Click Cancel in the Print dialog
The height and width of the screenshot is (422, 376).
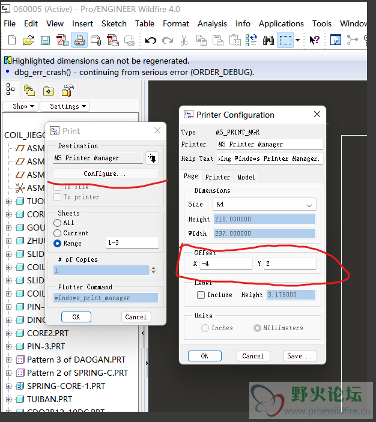tap(136, 317)
